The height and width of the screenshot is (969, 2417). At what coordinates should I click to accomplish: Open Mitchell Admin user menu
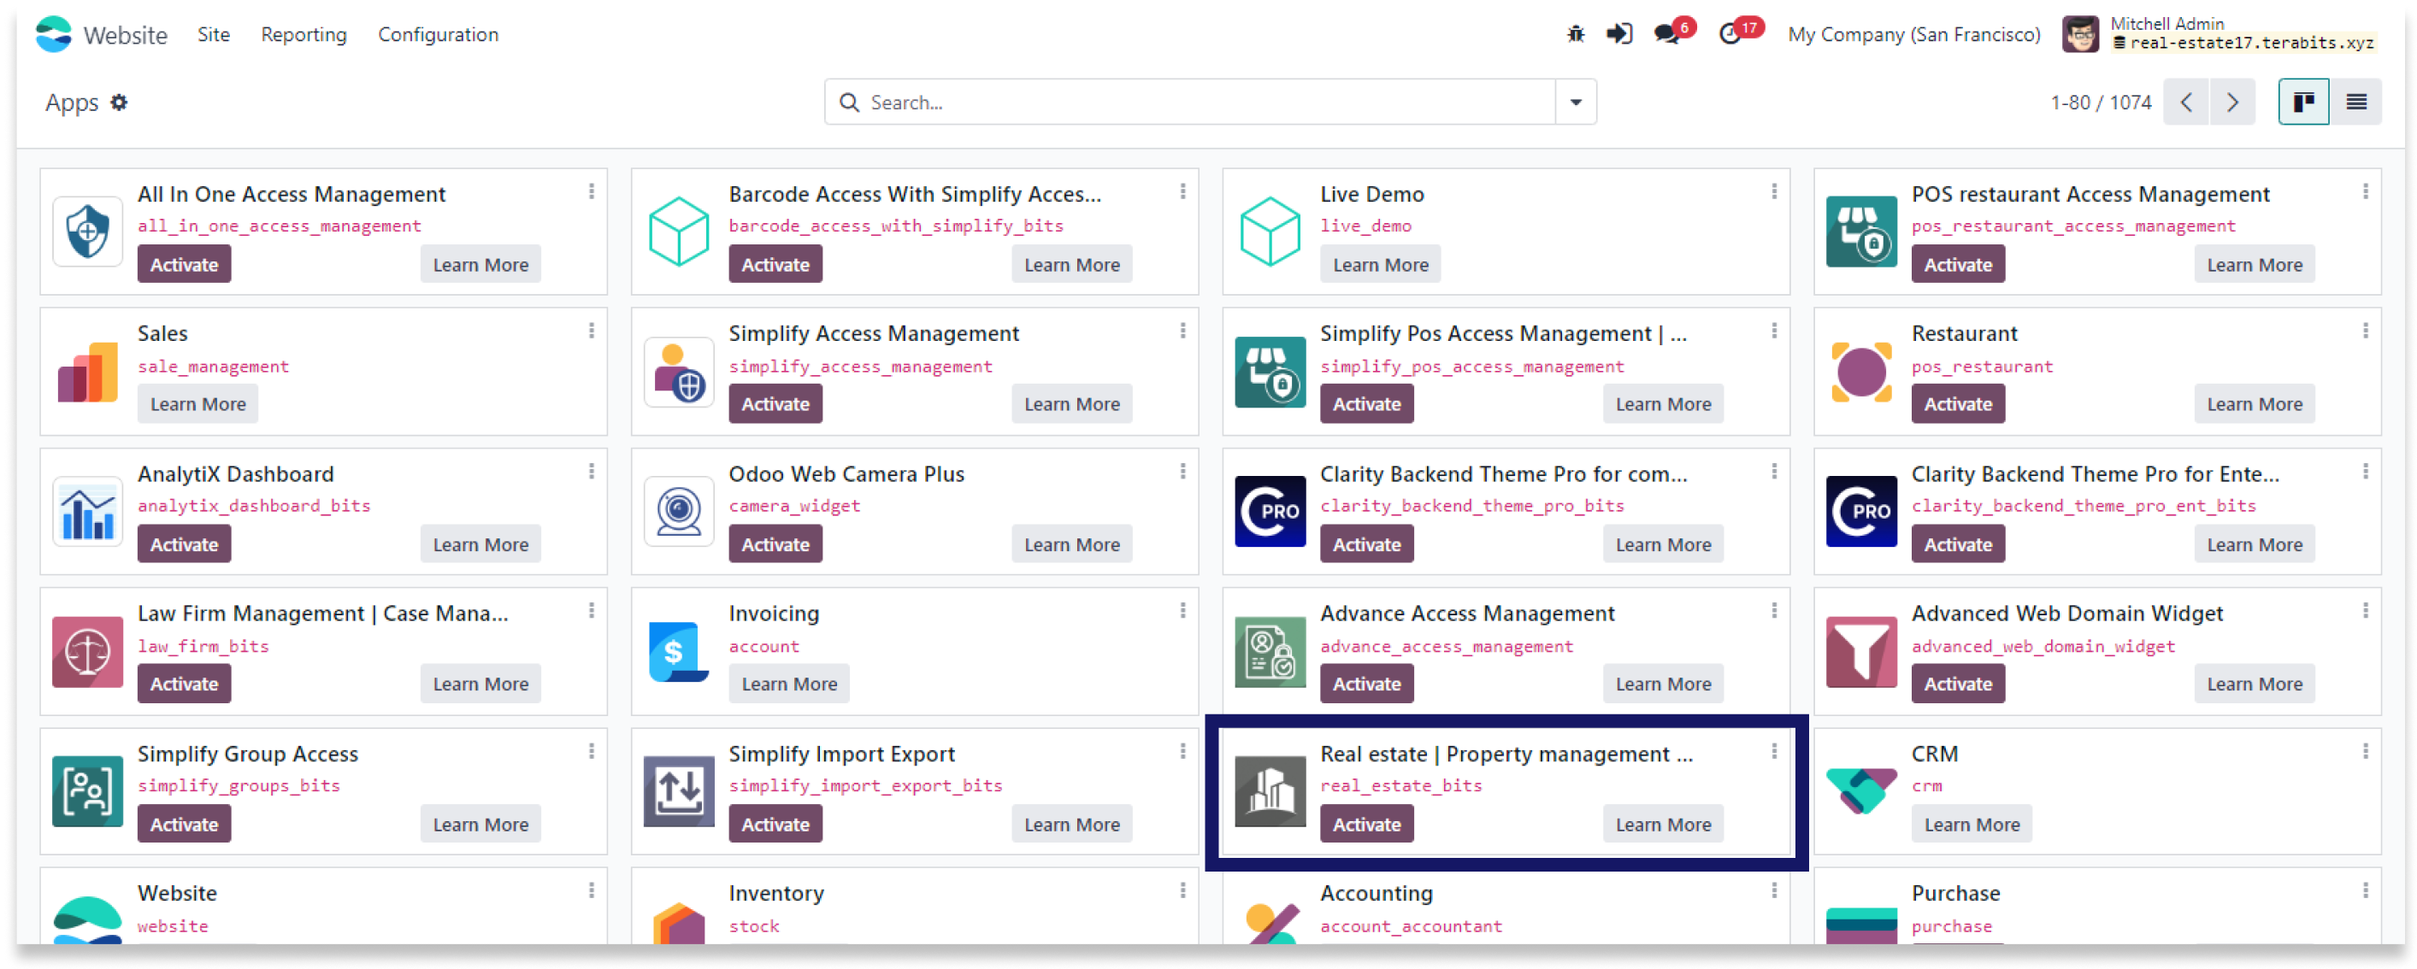tap(2220, 35)
